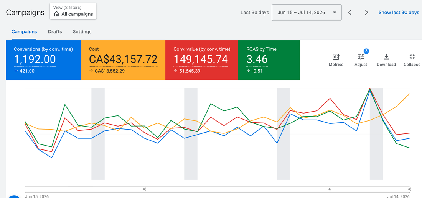Click the Jul 14, 2026 axis label
This screenshot has width=422, height=198.
(397, 196)
